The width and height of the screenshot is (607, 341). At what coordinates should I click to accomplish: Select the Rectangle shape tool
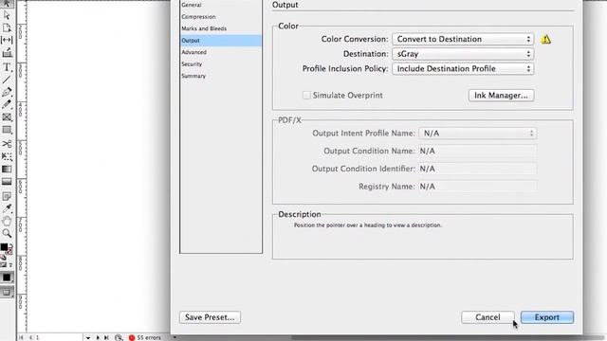[x=7, y=130]
